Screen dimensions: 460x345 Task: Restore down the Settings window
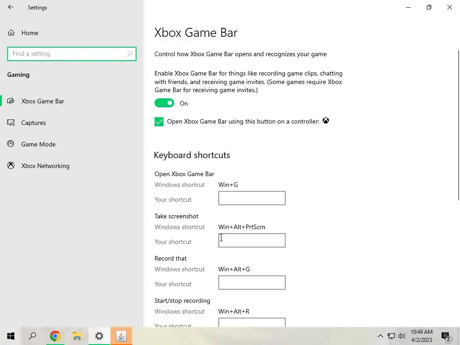pyautogui.click(x=429, y=7)
